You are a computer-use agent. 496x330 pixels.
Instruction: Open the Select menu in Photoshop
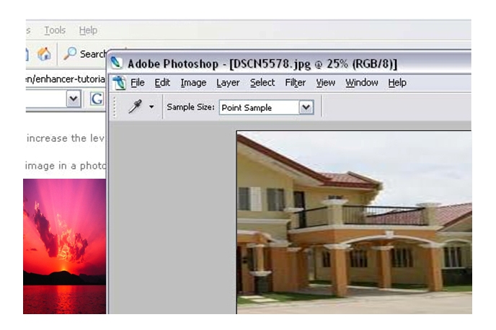tap(262, 83)
